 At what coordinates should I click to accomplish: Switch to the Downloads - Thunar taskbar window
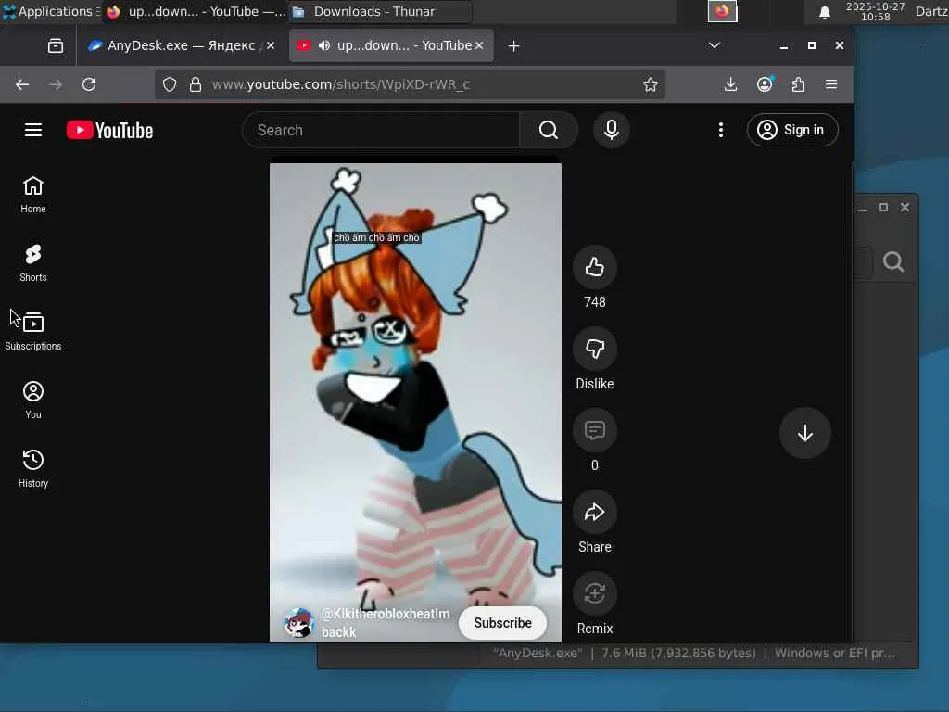click(379, 11)
